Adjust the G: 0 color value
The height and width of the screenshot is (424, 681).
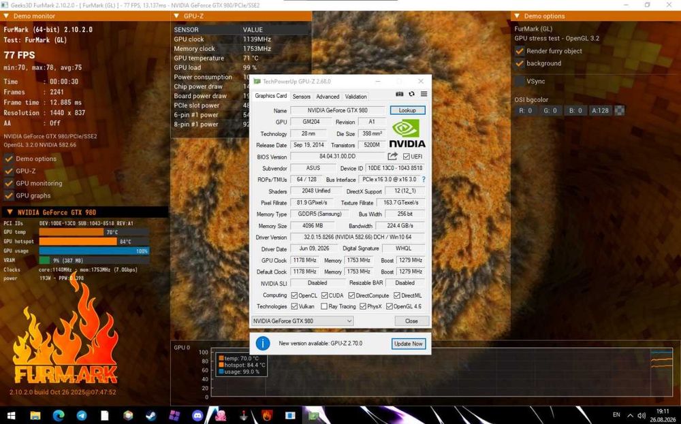550,111
